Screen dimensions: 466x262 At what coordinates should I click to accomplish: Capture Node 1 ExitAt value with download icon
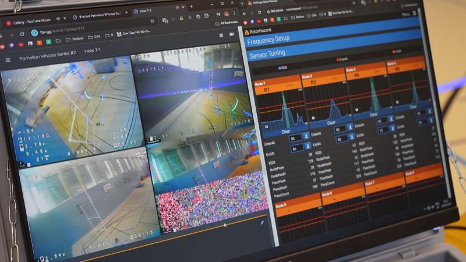click(308, 146)
